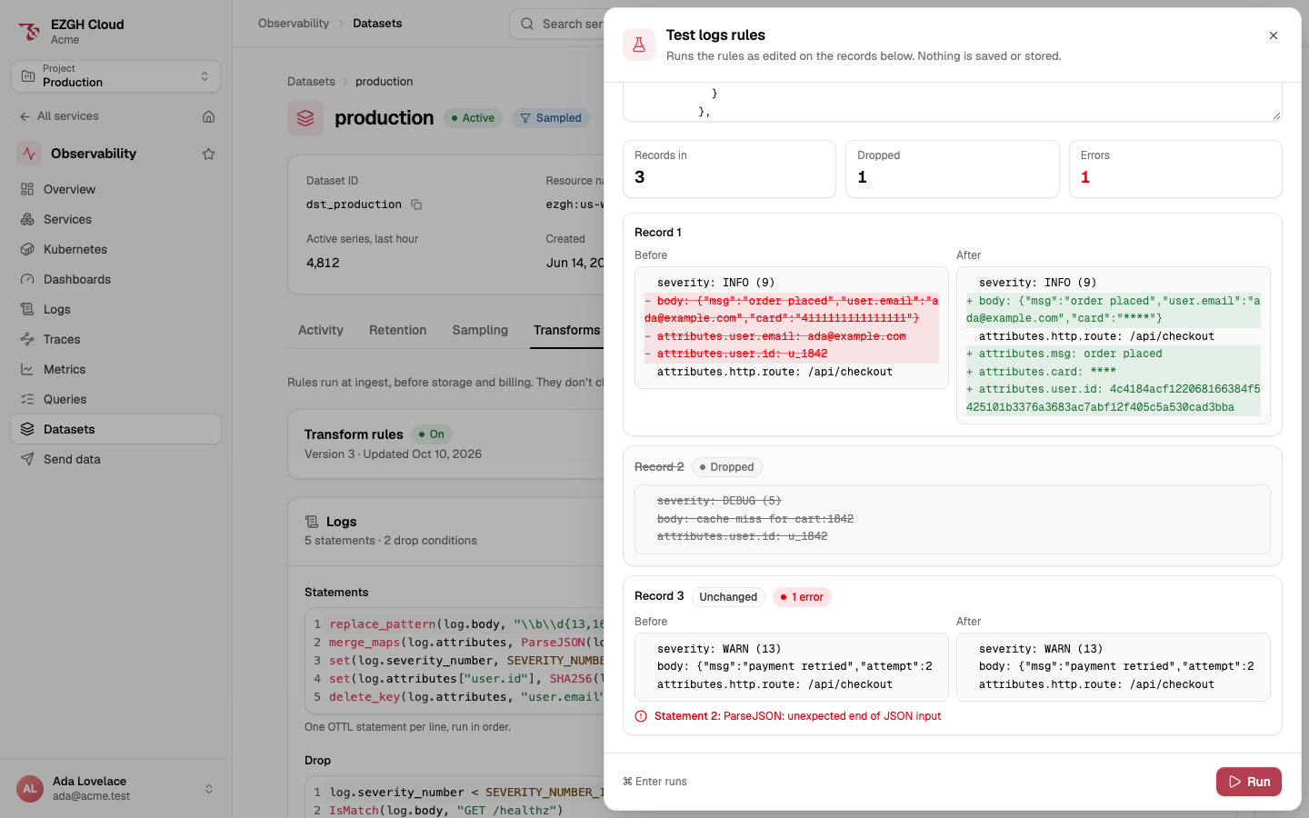
Task: Click the production dataset stack icon
Action: pyautogui.click(x=305, y=118)
